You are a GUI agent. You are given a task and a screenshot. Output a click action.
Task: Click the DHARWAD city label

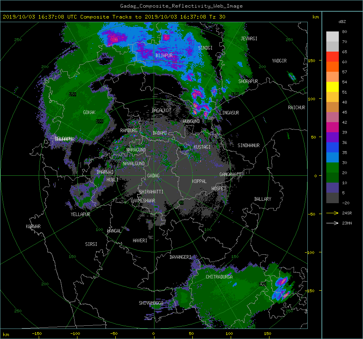coord(105,172)
